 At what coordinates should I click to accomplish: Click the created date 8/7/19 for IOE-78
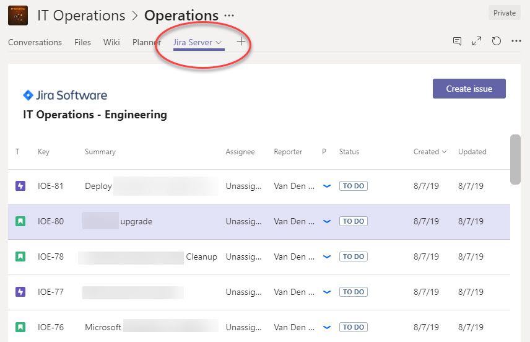tap(426, 256)
